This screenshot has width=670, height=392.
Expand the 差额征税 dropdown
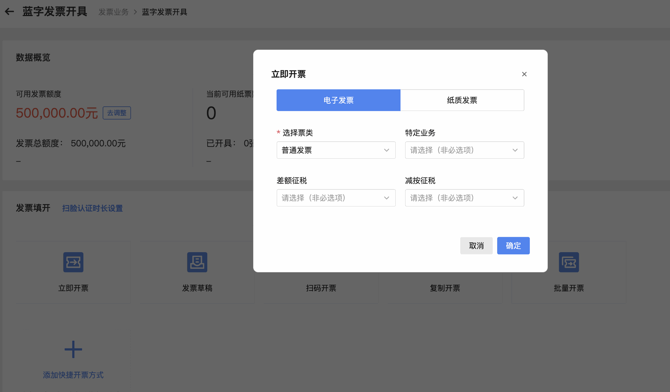tap(336, 198)
